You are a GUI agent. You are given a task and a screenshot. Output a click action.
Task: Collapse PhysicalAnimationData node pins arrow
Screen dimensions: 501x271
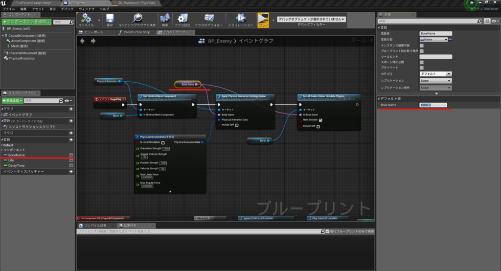170,191
